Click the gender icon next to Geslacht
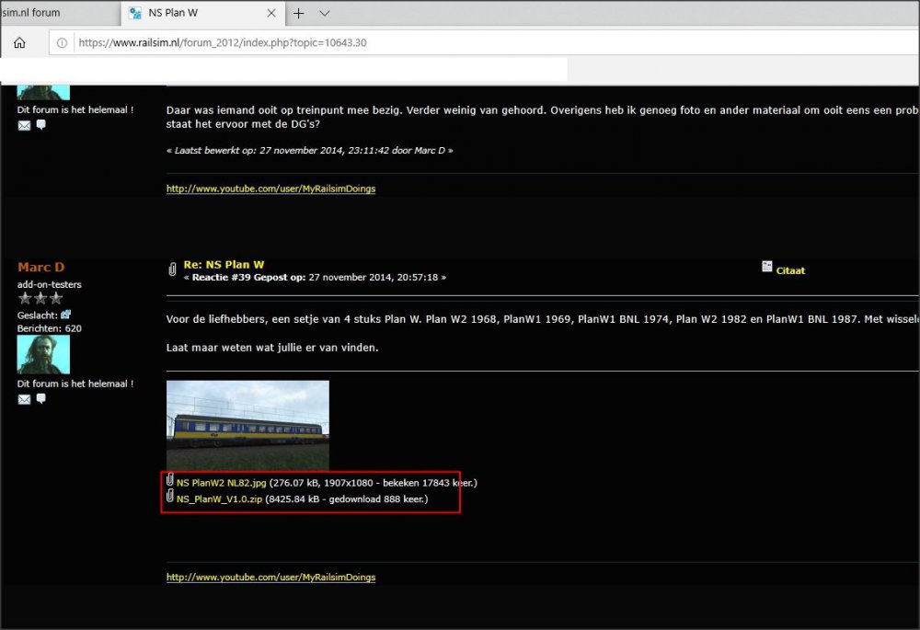The width and height of the screenshot is (920, 630). 65,315
